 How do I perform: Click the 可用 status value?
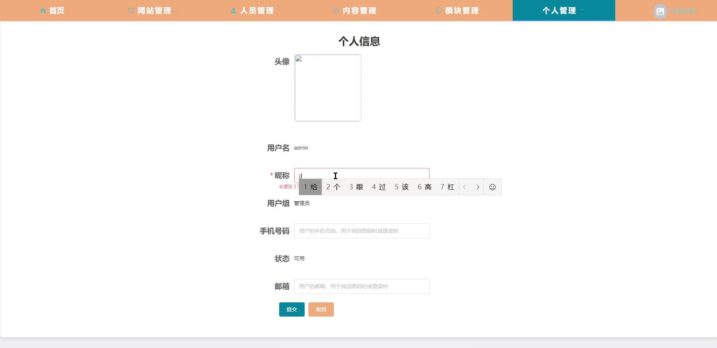(299, 259)
